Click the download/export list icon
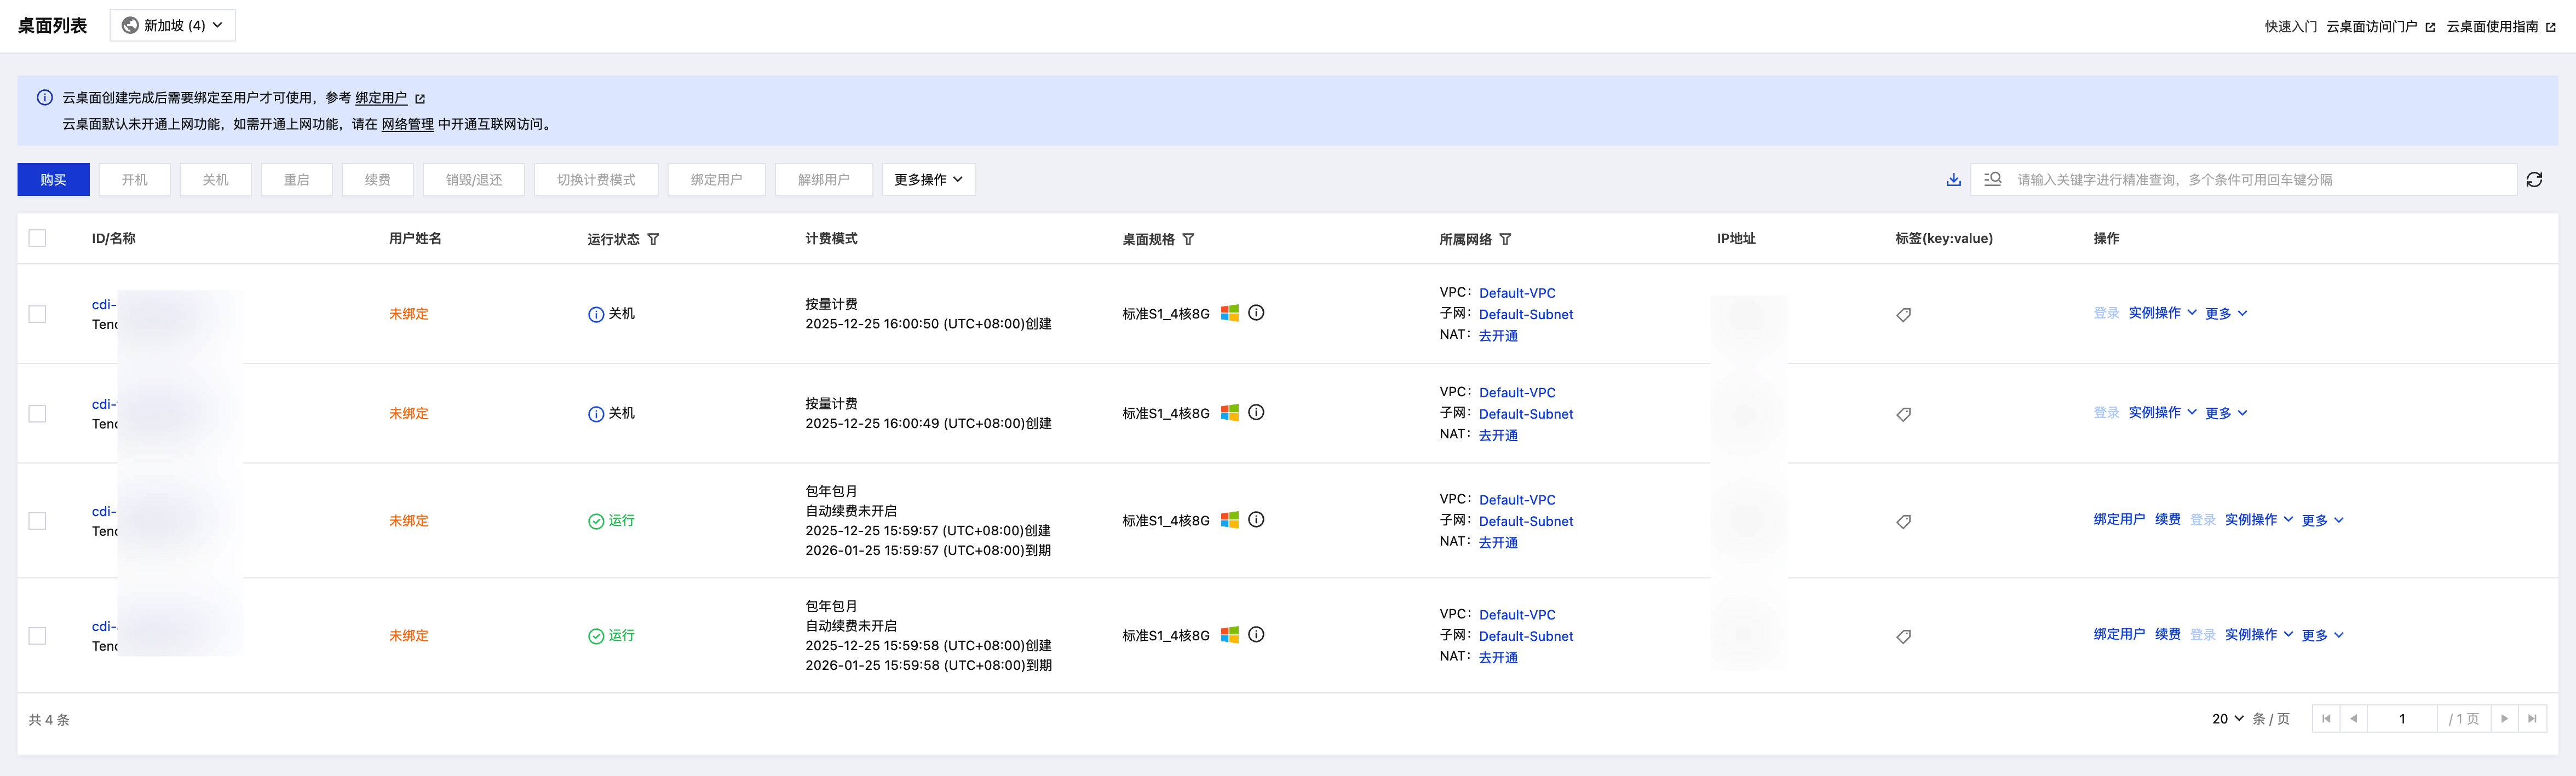The width and height of the screenshot is (2576, 776). point(1953,179)
